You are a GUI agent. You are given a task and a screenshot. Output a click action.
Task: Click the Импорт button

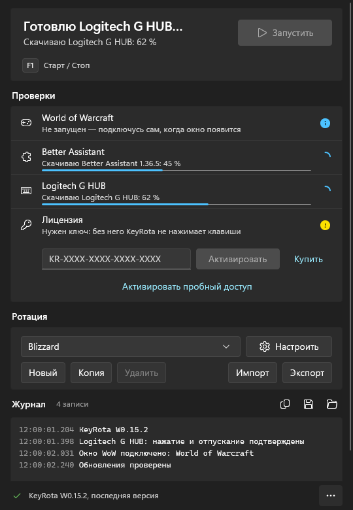coord(252,373)
